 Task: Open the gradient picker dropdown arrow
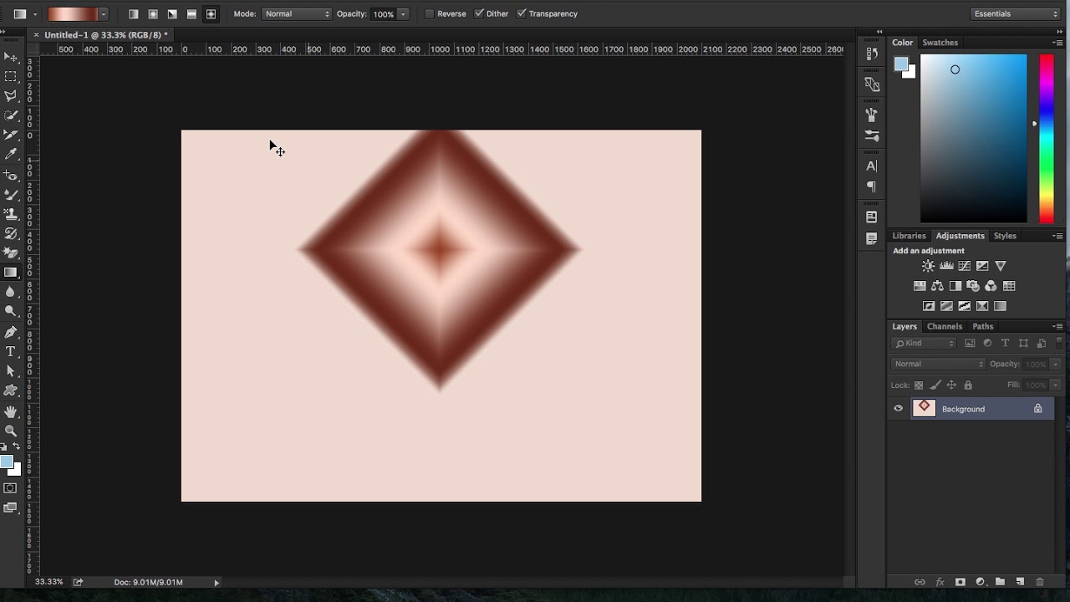click(x=104, y=14)
